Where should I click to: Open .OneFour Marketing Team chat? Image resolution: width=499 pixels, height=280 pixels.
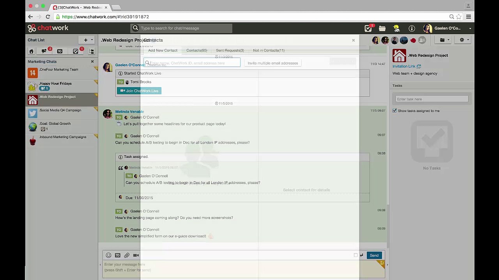tap(62, 72)
